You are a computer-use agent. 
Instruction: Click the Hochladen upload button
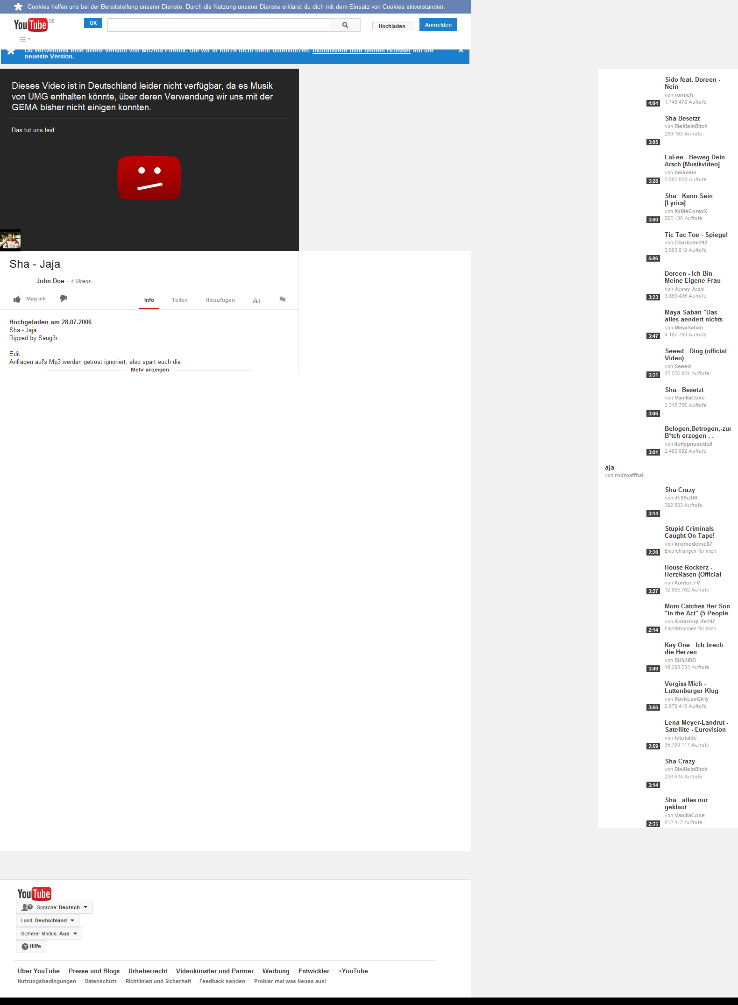[x=392, y=26]
